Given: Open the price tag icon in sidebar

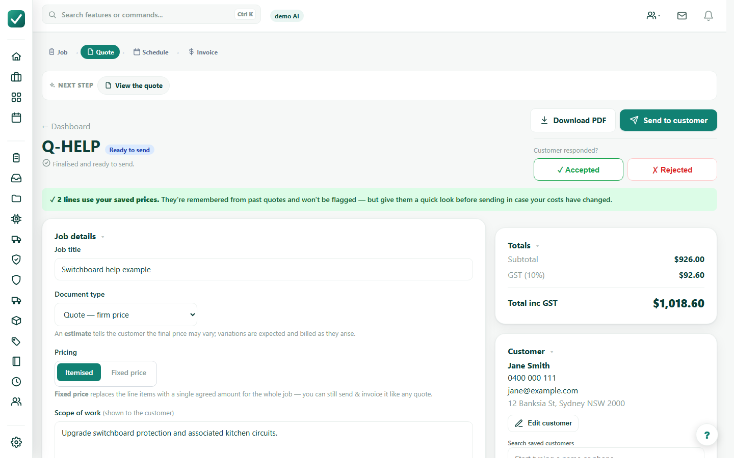Looking at the screenshot, I should (x=16, y=341).
